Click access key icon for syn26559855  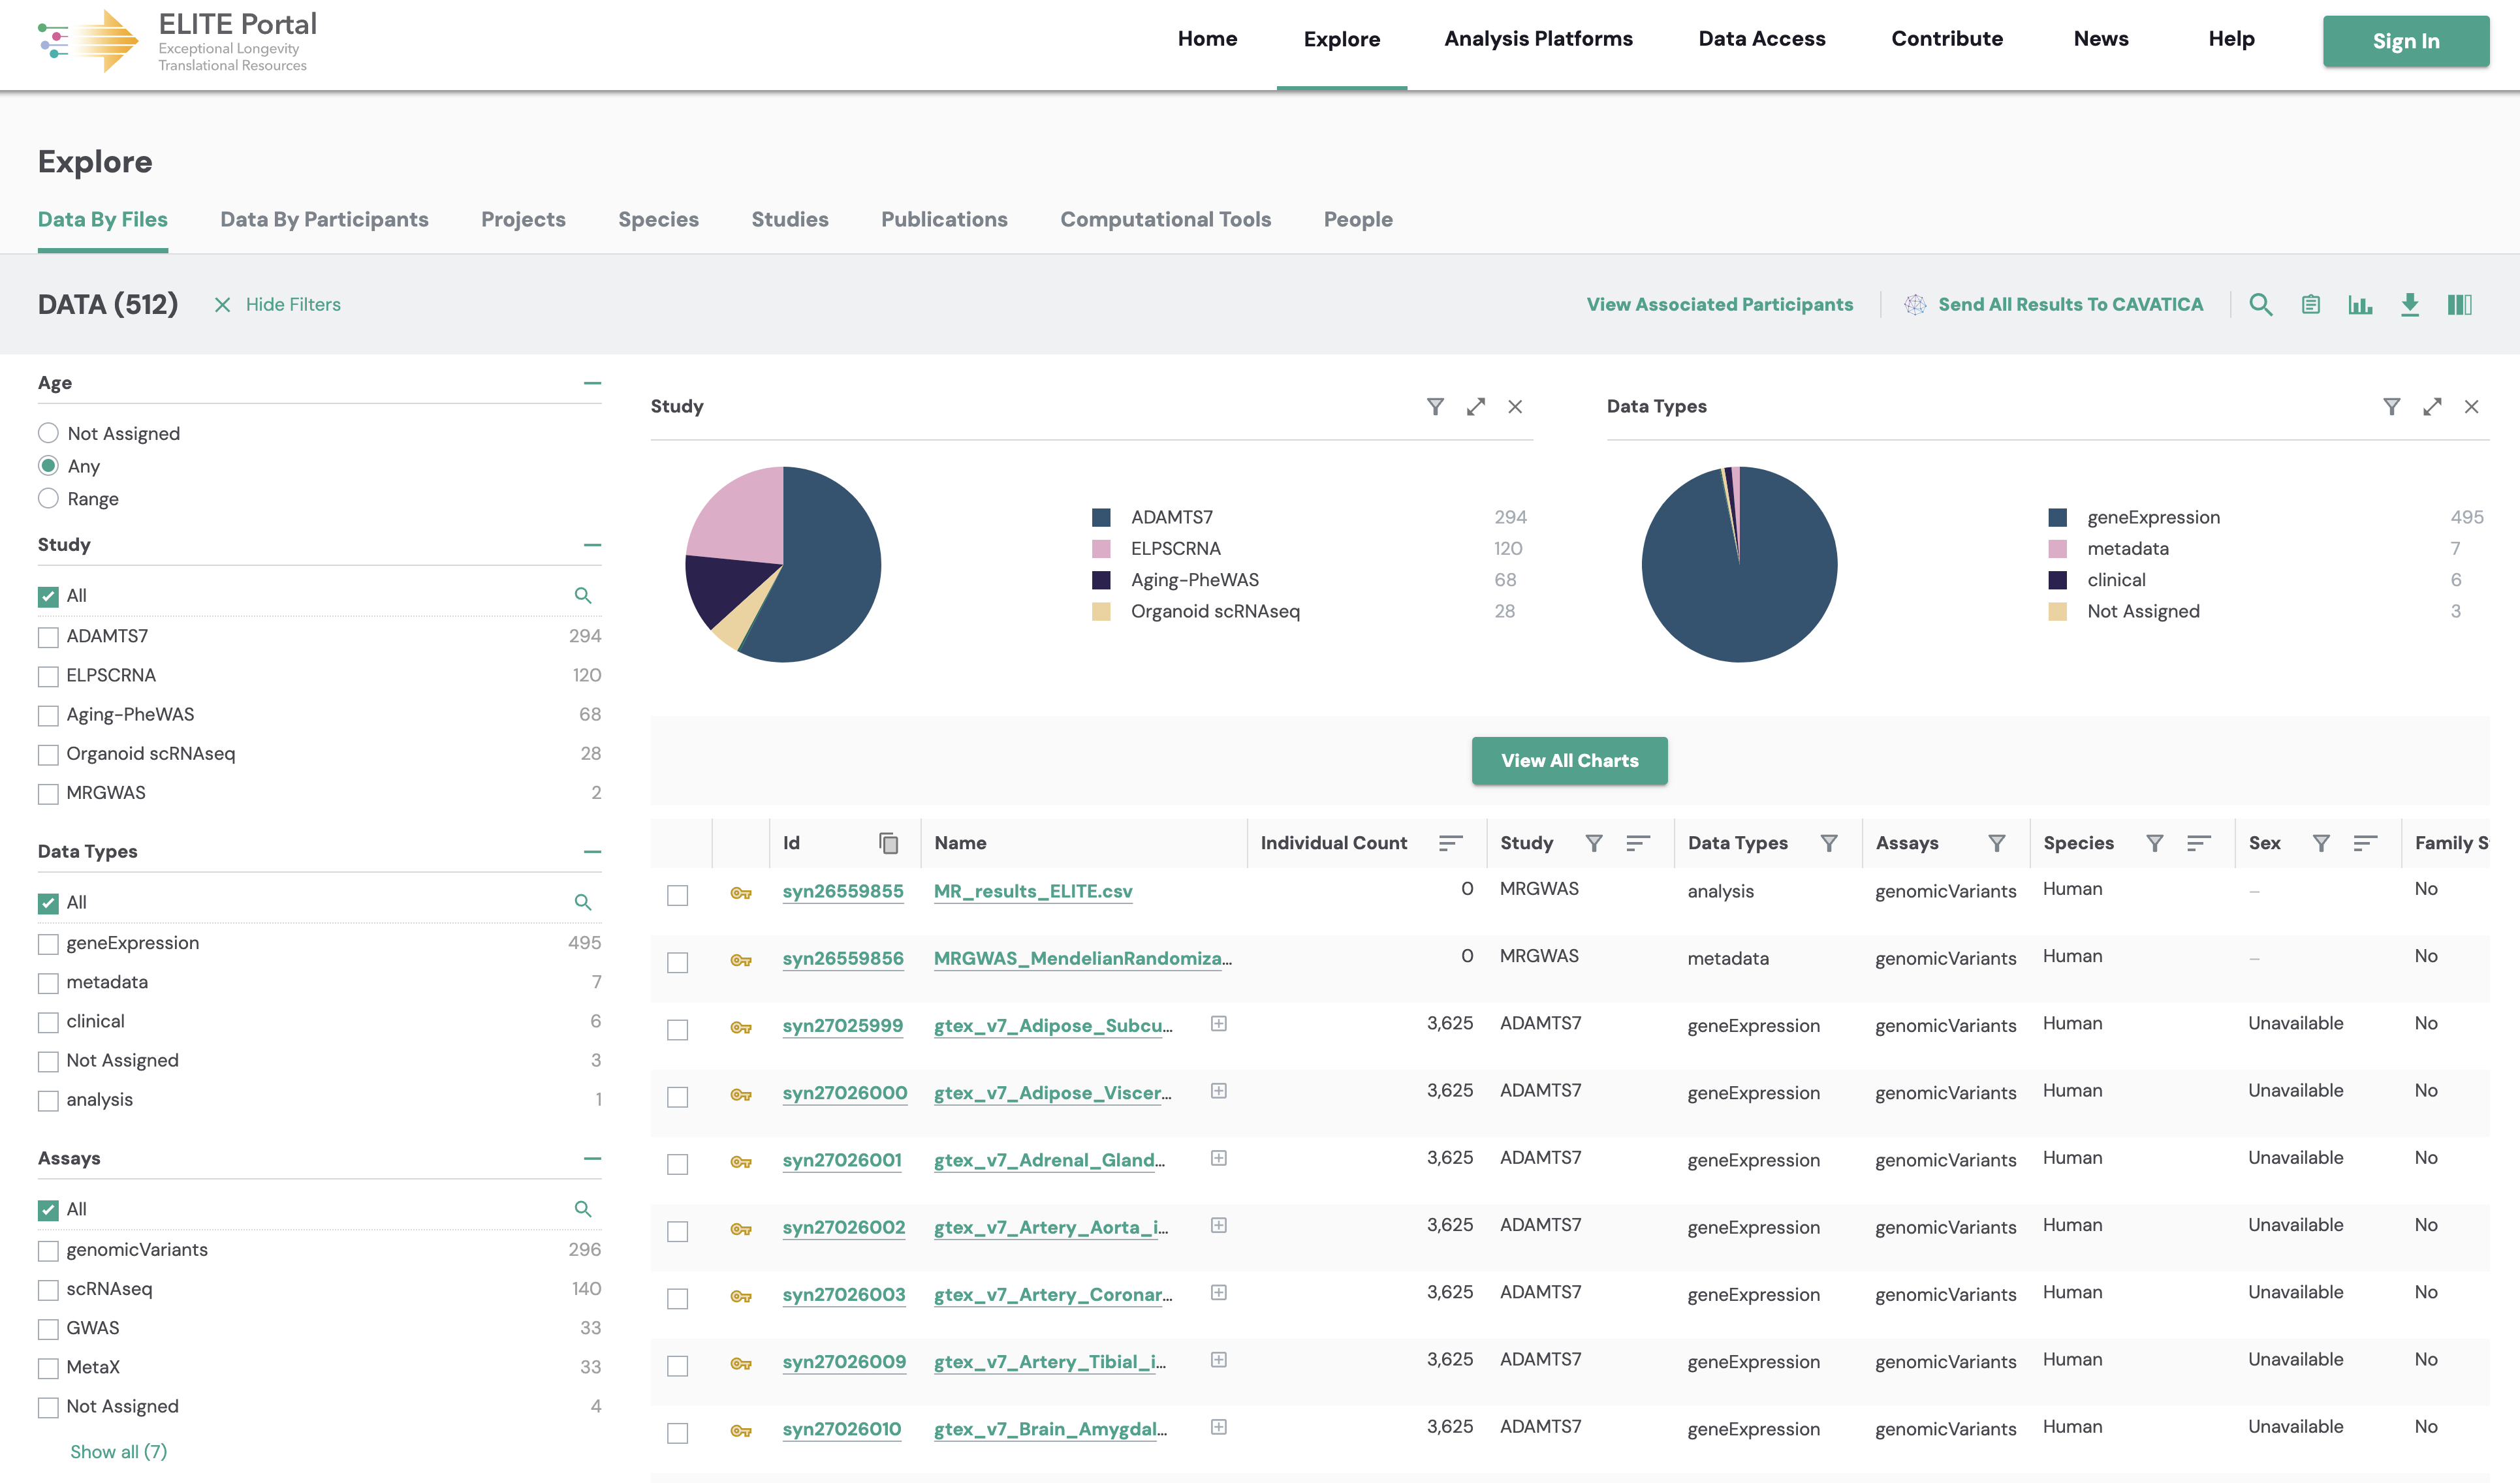pos(741,893)
